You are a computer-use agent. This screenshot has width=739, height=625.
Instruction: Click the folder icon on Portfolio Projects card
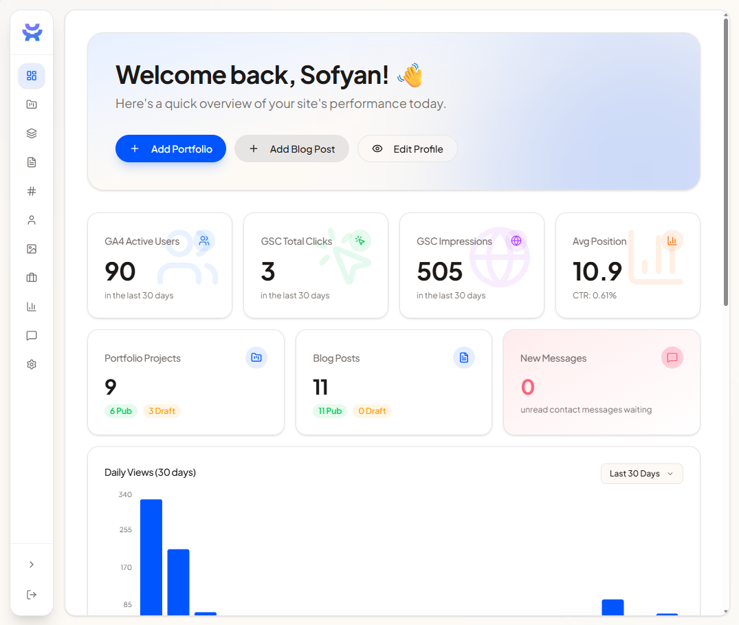tap(256, 358)
